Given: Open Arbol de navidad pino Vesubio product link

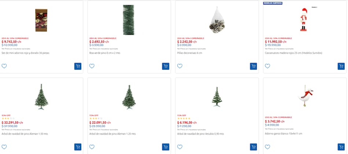Looking at the screenshot, I should (x=200, y=134).
